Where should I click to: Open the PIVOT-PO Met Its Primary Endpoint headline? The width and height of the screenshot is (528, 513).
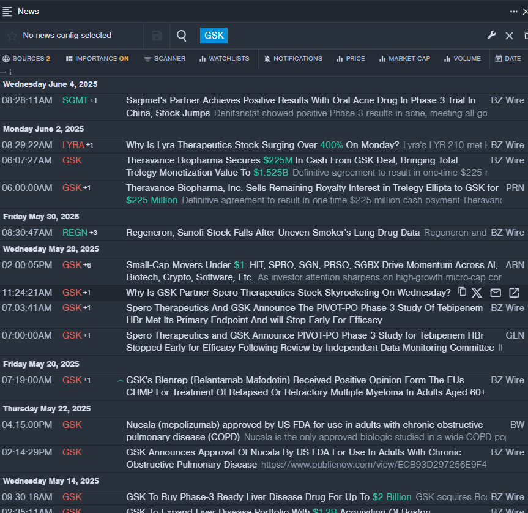tap(305, 314)
